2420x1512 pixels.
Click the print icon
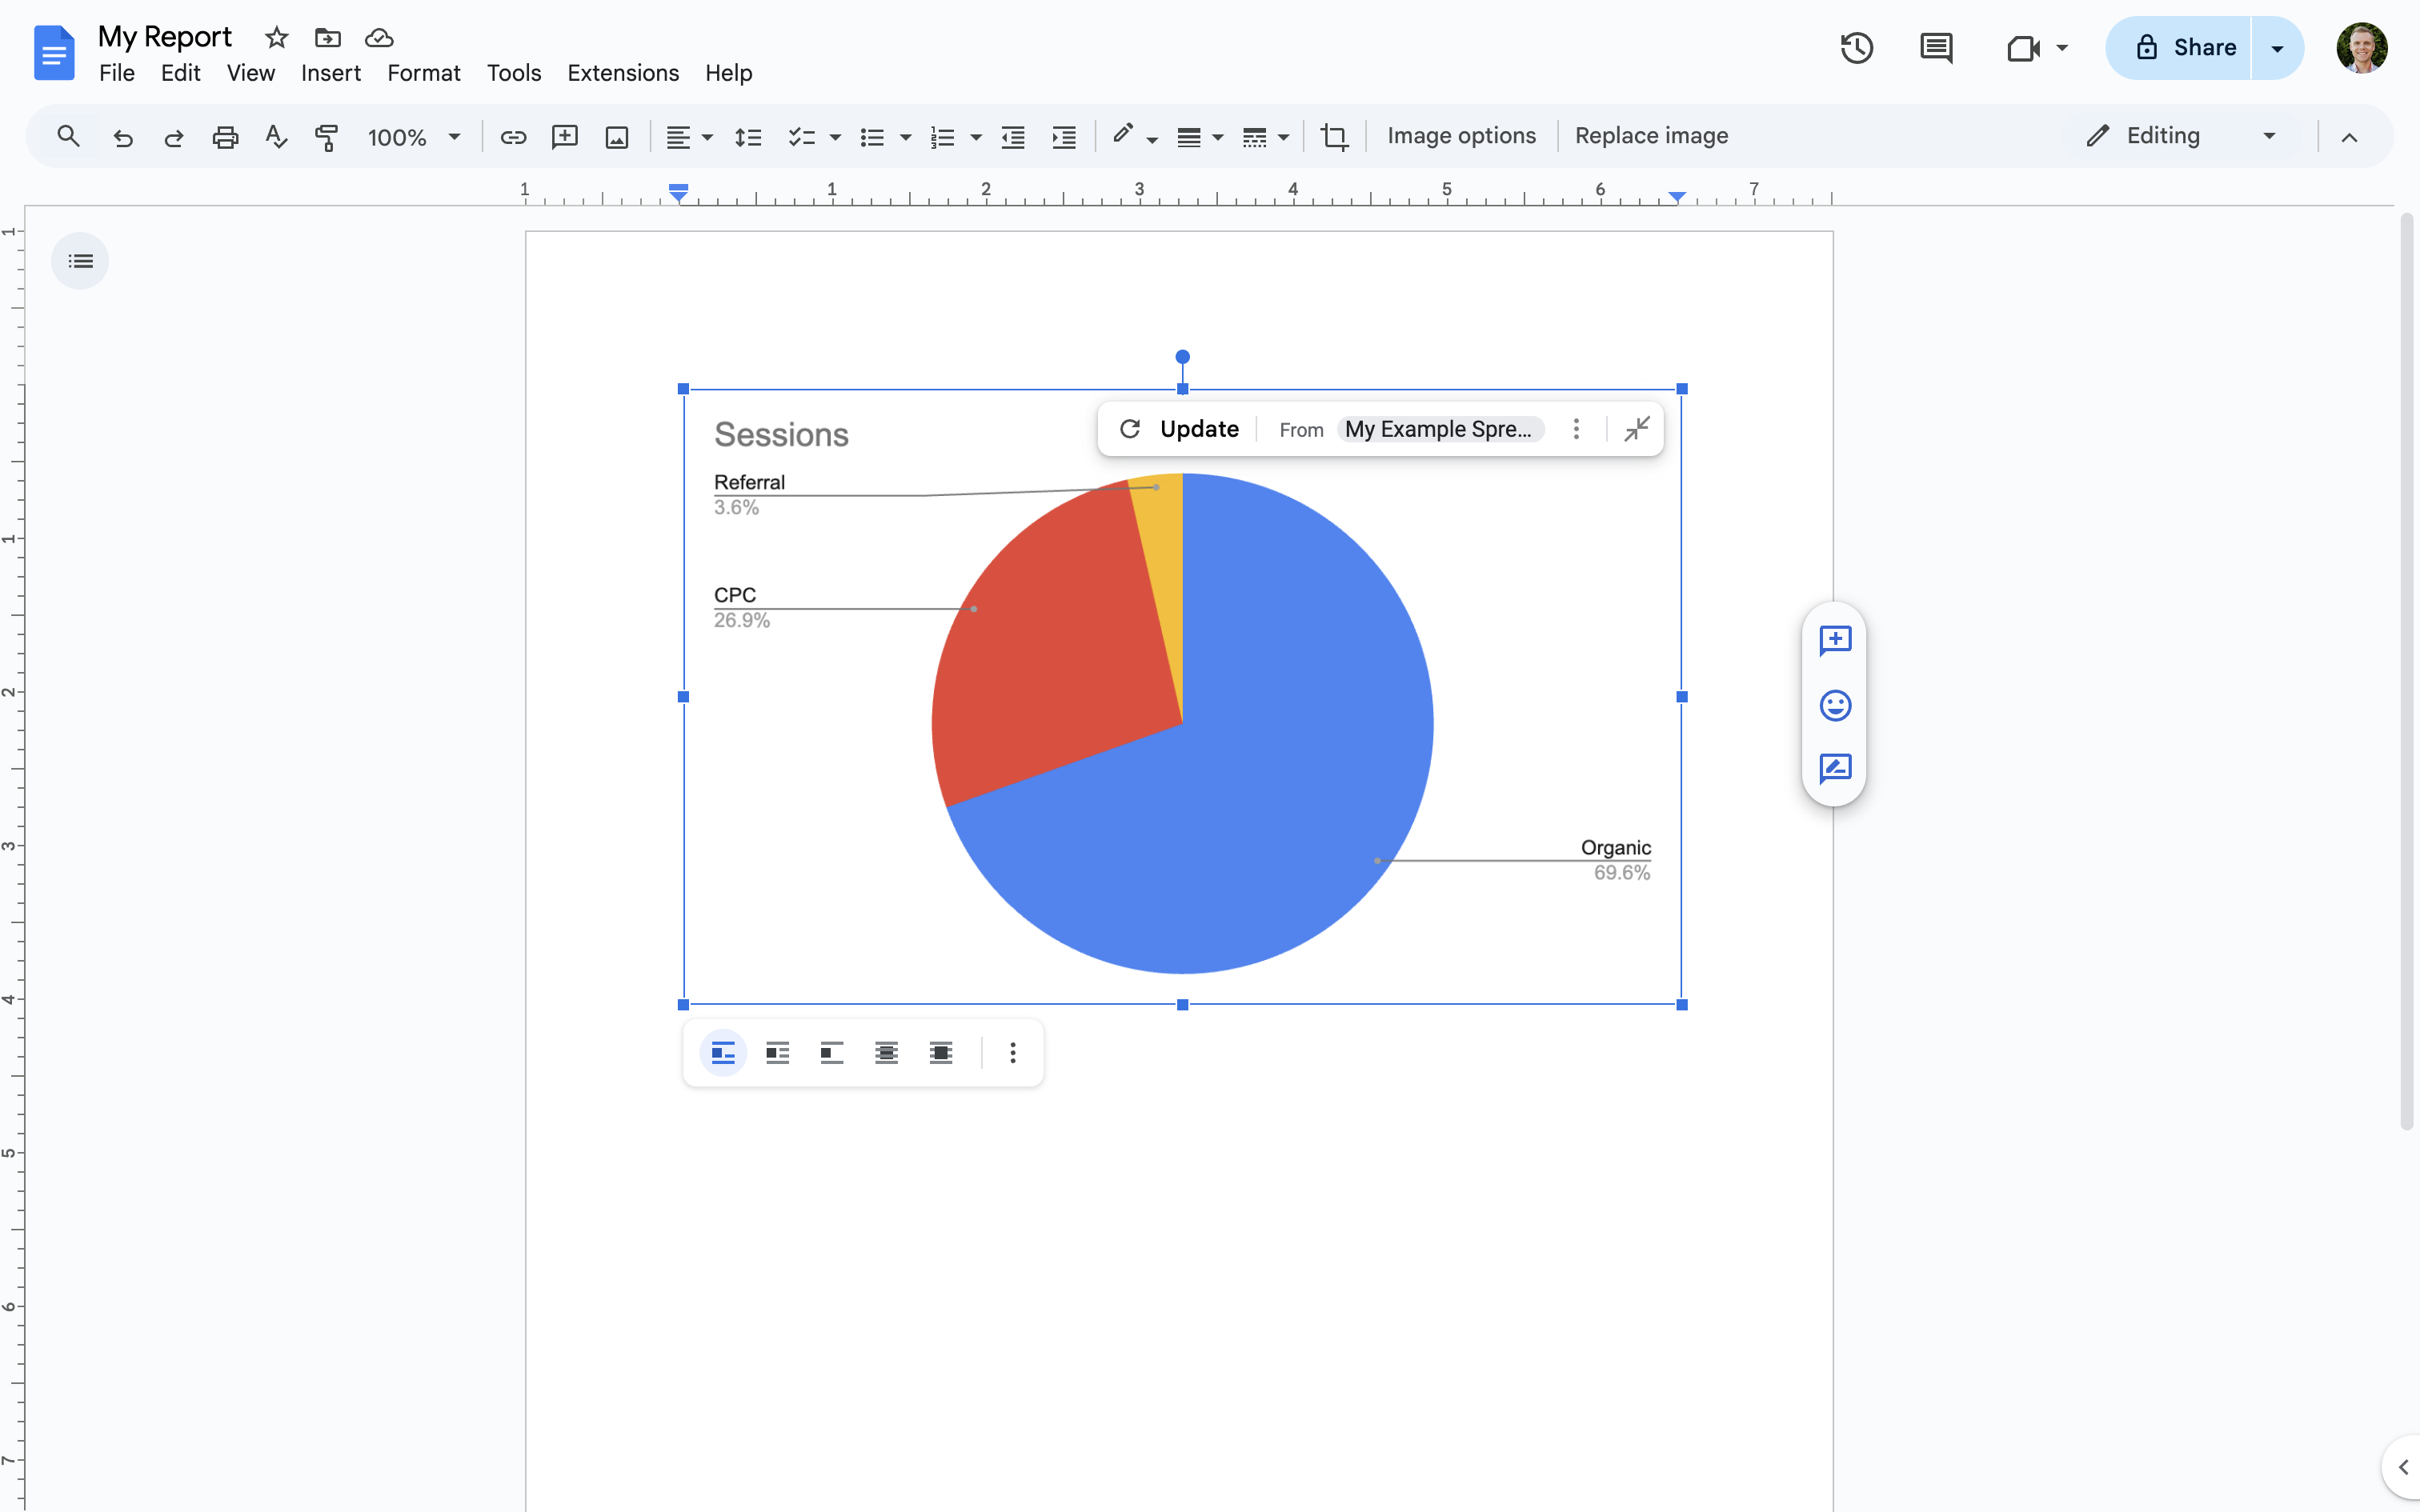click(225, 136)
